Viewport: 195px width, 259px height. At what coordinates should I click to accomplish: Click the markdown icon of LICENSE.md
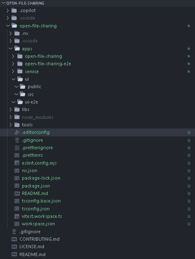[14, 247]
